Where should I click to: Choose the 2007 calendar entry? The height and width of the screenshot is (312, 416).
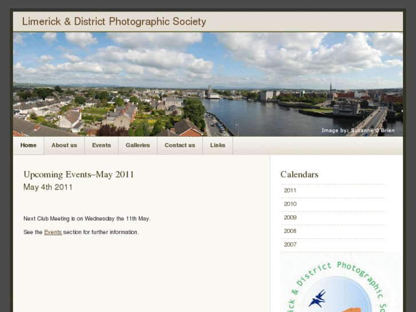290,244
